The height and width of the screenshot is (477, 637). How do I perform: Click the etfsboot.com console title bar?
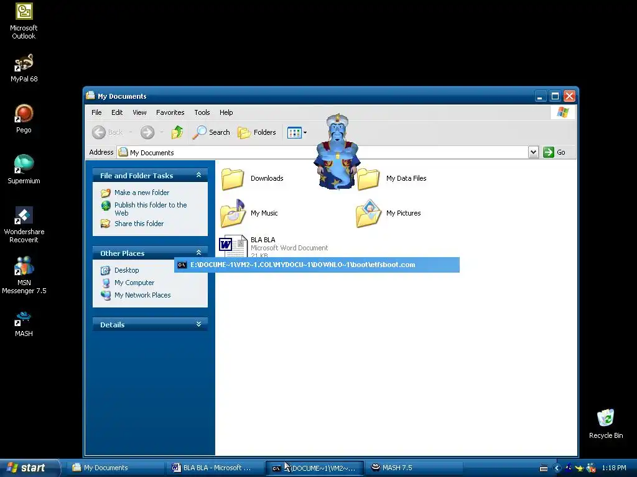point(317,265)
